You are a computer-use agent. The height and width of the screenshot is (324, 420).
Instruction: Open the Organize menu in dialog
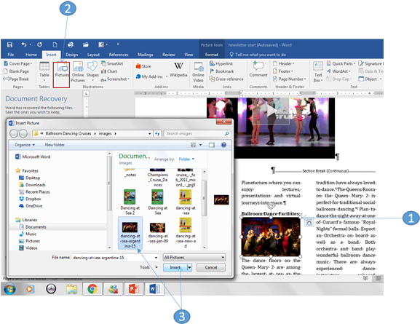[25, 145]
